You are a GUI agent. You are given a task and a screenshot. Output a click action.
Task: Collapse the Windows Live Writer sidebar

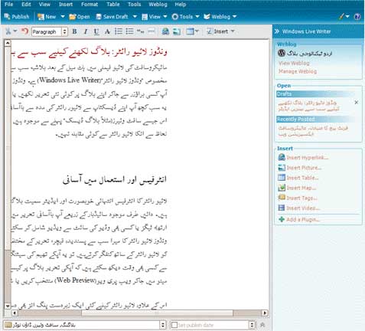pyautogui.click(x=277, y=31)
